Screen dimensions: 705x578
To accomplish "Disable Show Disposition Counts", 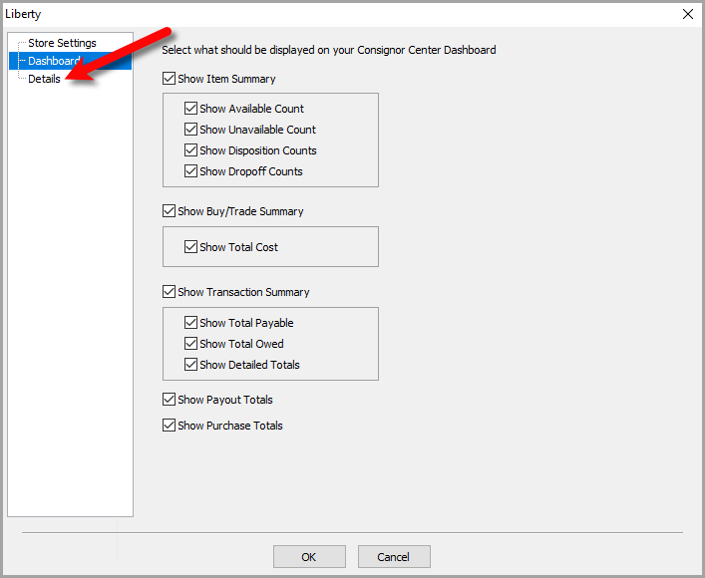I will point(190,150).
